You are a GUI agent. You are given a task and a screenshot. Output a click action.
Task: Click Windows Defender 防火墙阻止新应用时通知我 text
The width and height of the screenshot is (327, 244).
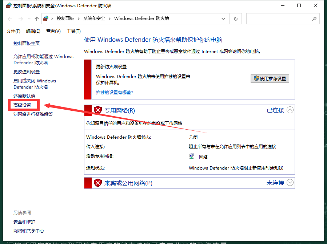(x=236, y=168)
